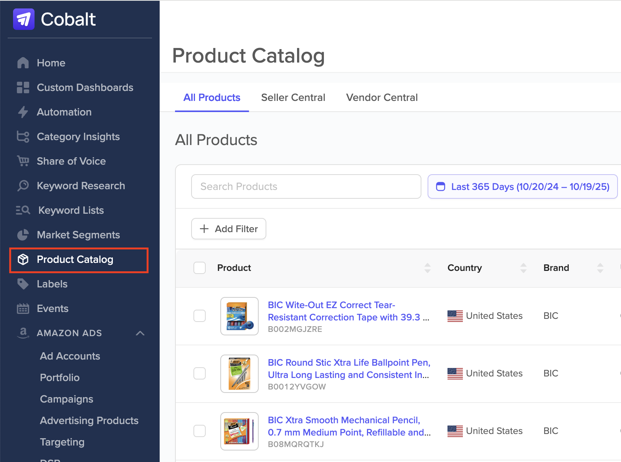
Task: Open Category Insights menu item
Action: pyautogui.click(x=79, y=137)
